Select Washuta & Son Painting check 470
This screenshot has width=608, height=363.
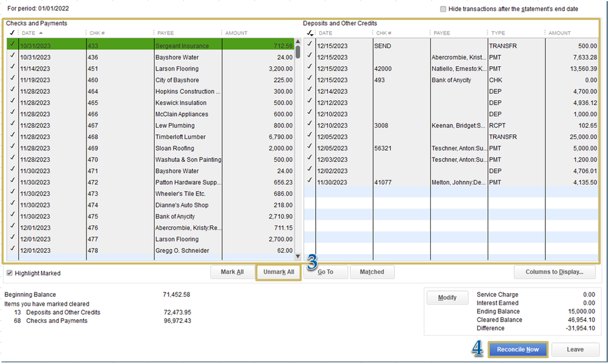150,160
